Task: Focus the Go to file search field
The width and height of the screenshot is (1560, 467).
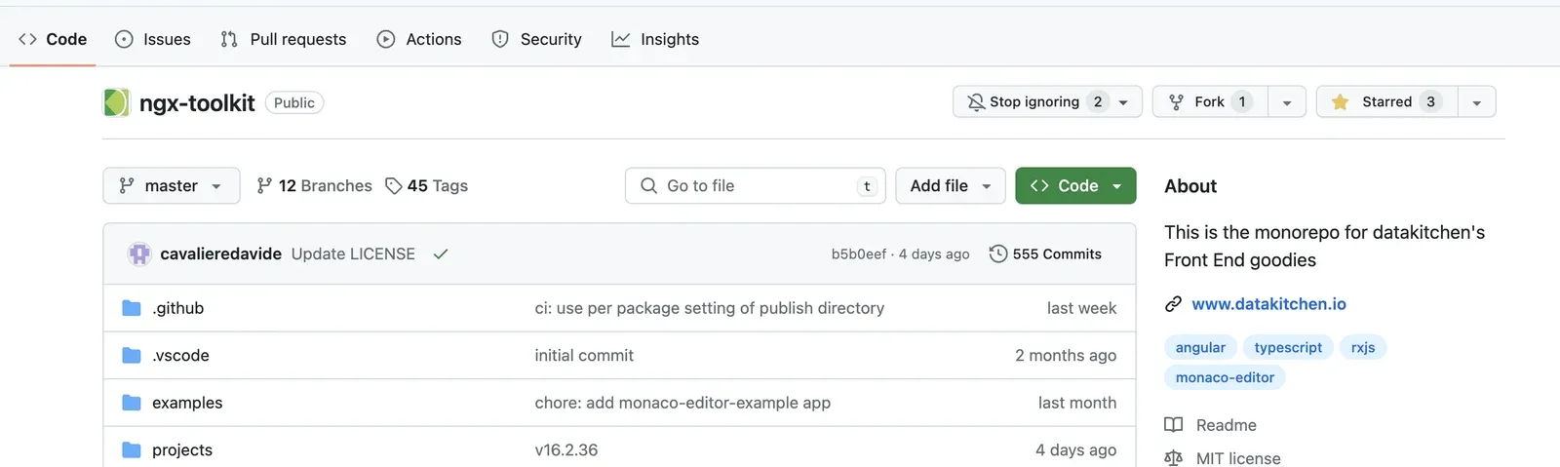Action: pos(756,185)
